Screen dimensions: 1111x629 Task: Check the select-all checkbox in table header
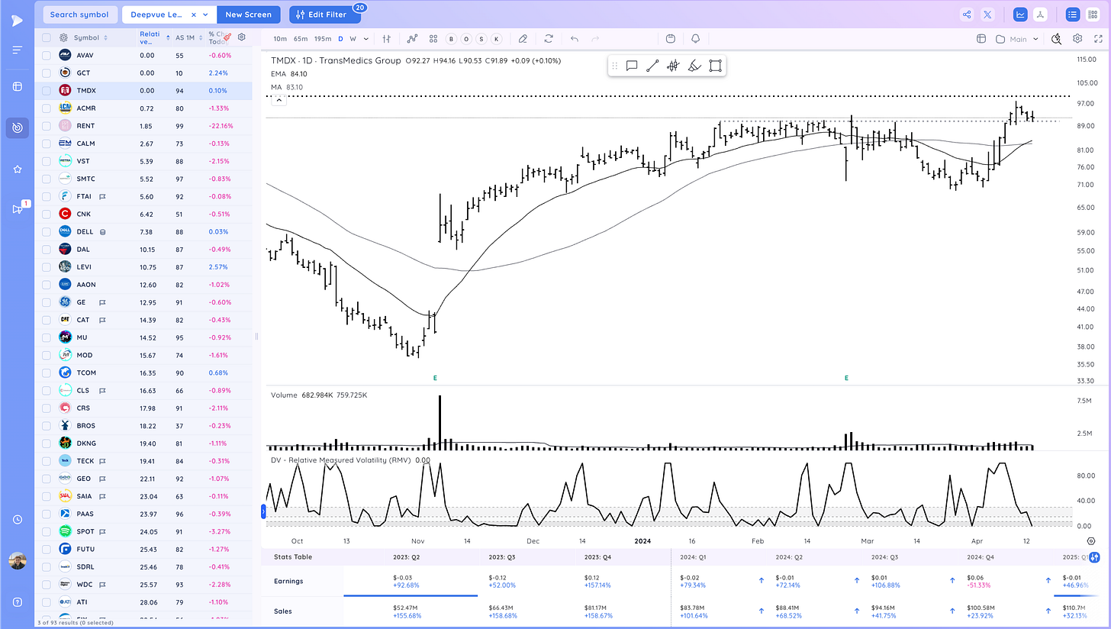pos(47,37)
